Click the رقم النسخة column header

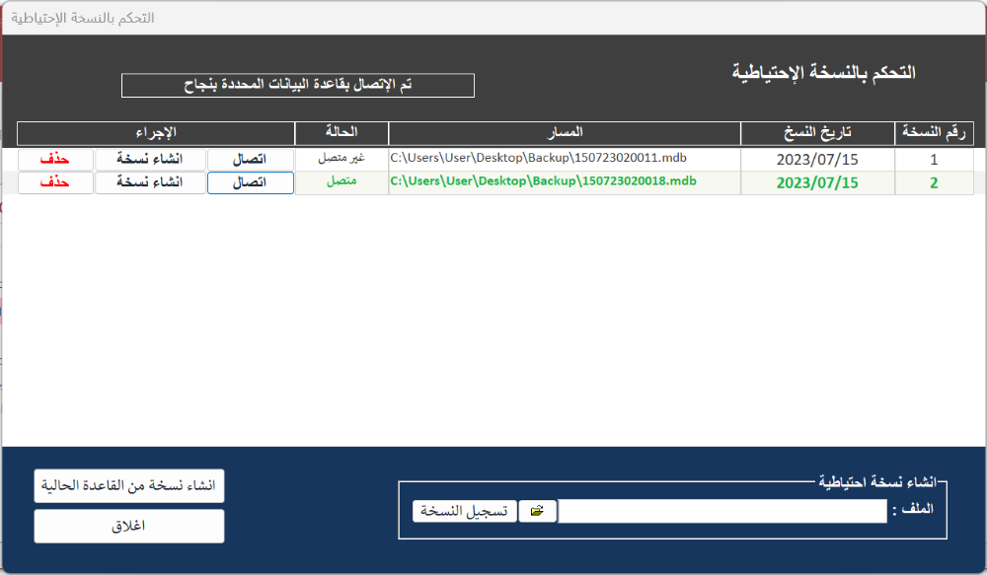934,133
